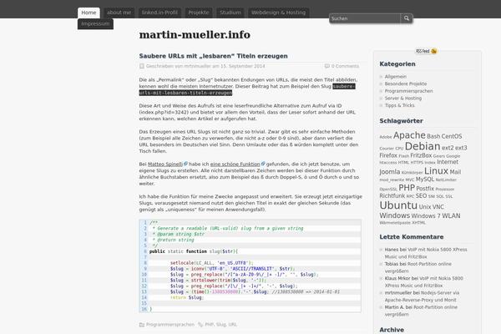The width and height of the screenshot is (501, 334).
Task: Open the Impressum menu item
Action: tap(95, 24)
